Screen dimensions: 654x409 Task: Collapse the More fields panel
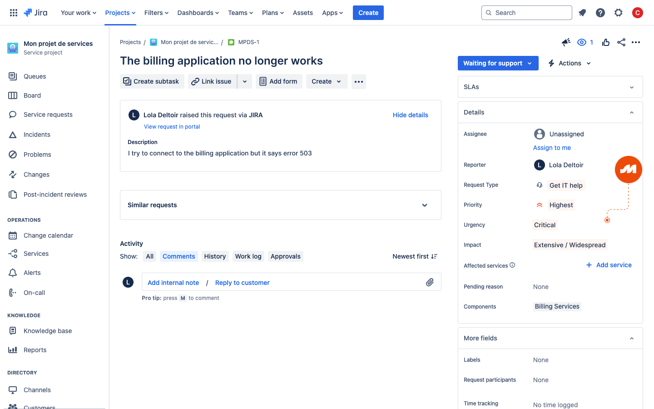coord(631,338)
